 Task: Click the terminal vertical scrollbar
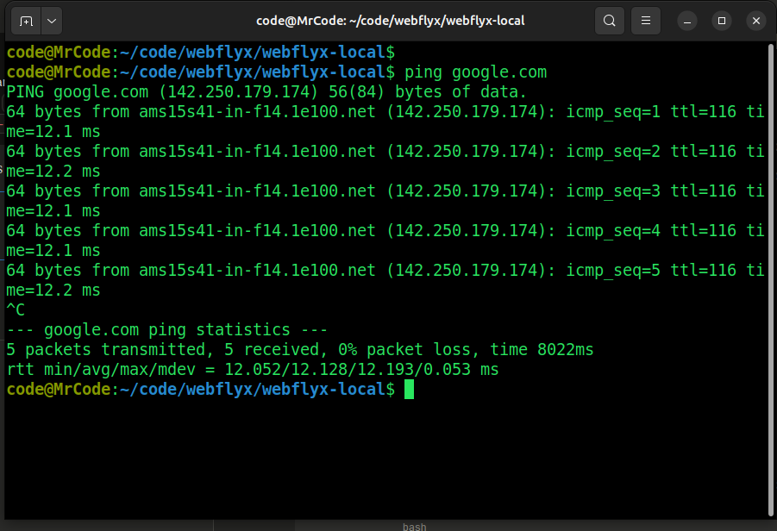click(x=771, y=280)
